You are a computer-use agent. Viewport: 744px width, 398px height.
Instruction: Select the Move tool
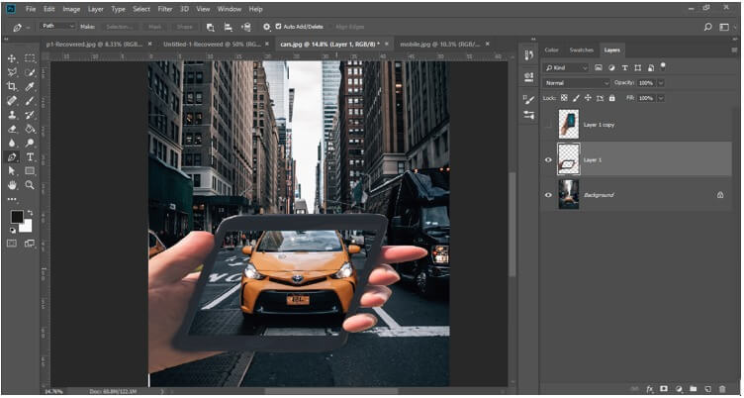(12, 58)
